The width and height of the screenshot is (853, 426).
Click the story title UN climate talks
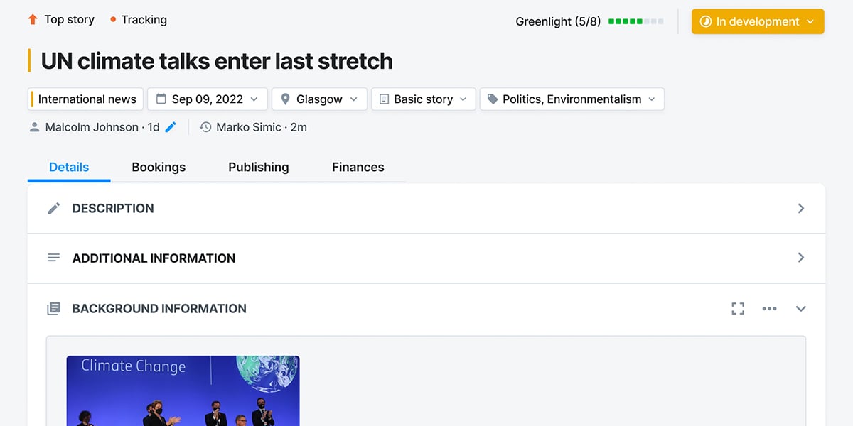tap(217, 61)
